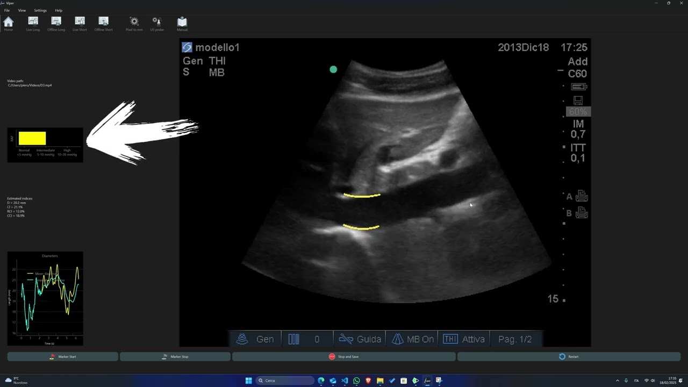Open Brave browser from the taskbar

click(368, 381)
